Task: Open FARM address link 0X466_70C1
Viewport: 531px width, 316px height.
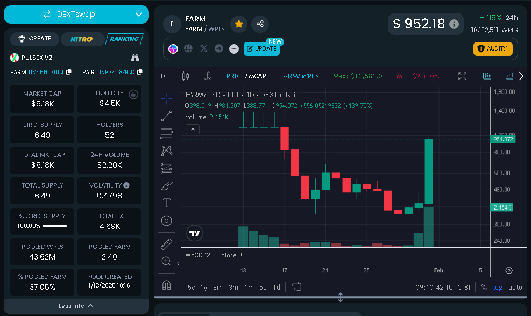Action: point(46,72)
